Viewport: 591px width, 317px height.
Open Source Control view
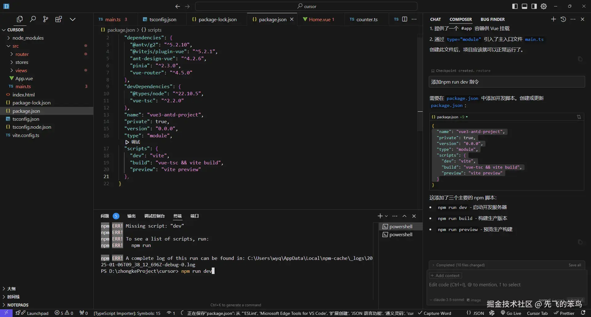coord(46,19)
